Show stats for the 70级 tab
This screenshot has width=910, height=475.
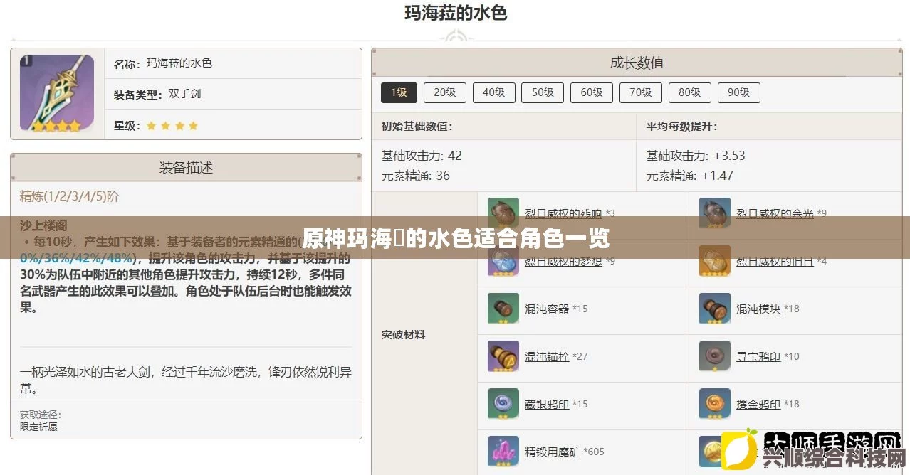(641, 92)
